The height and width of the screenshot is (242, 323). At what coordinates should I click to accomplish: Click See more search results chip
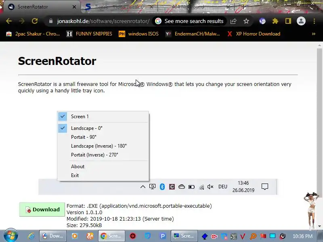pyautogui.click(x=189, y=21)
